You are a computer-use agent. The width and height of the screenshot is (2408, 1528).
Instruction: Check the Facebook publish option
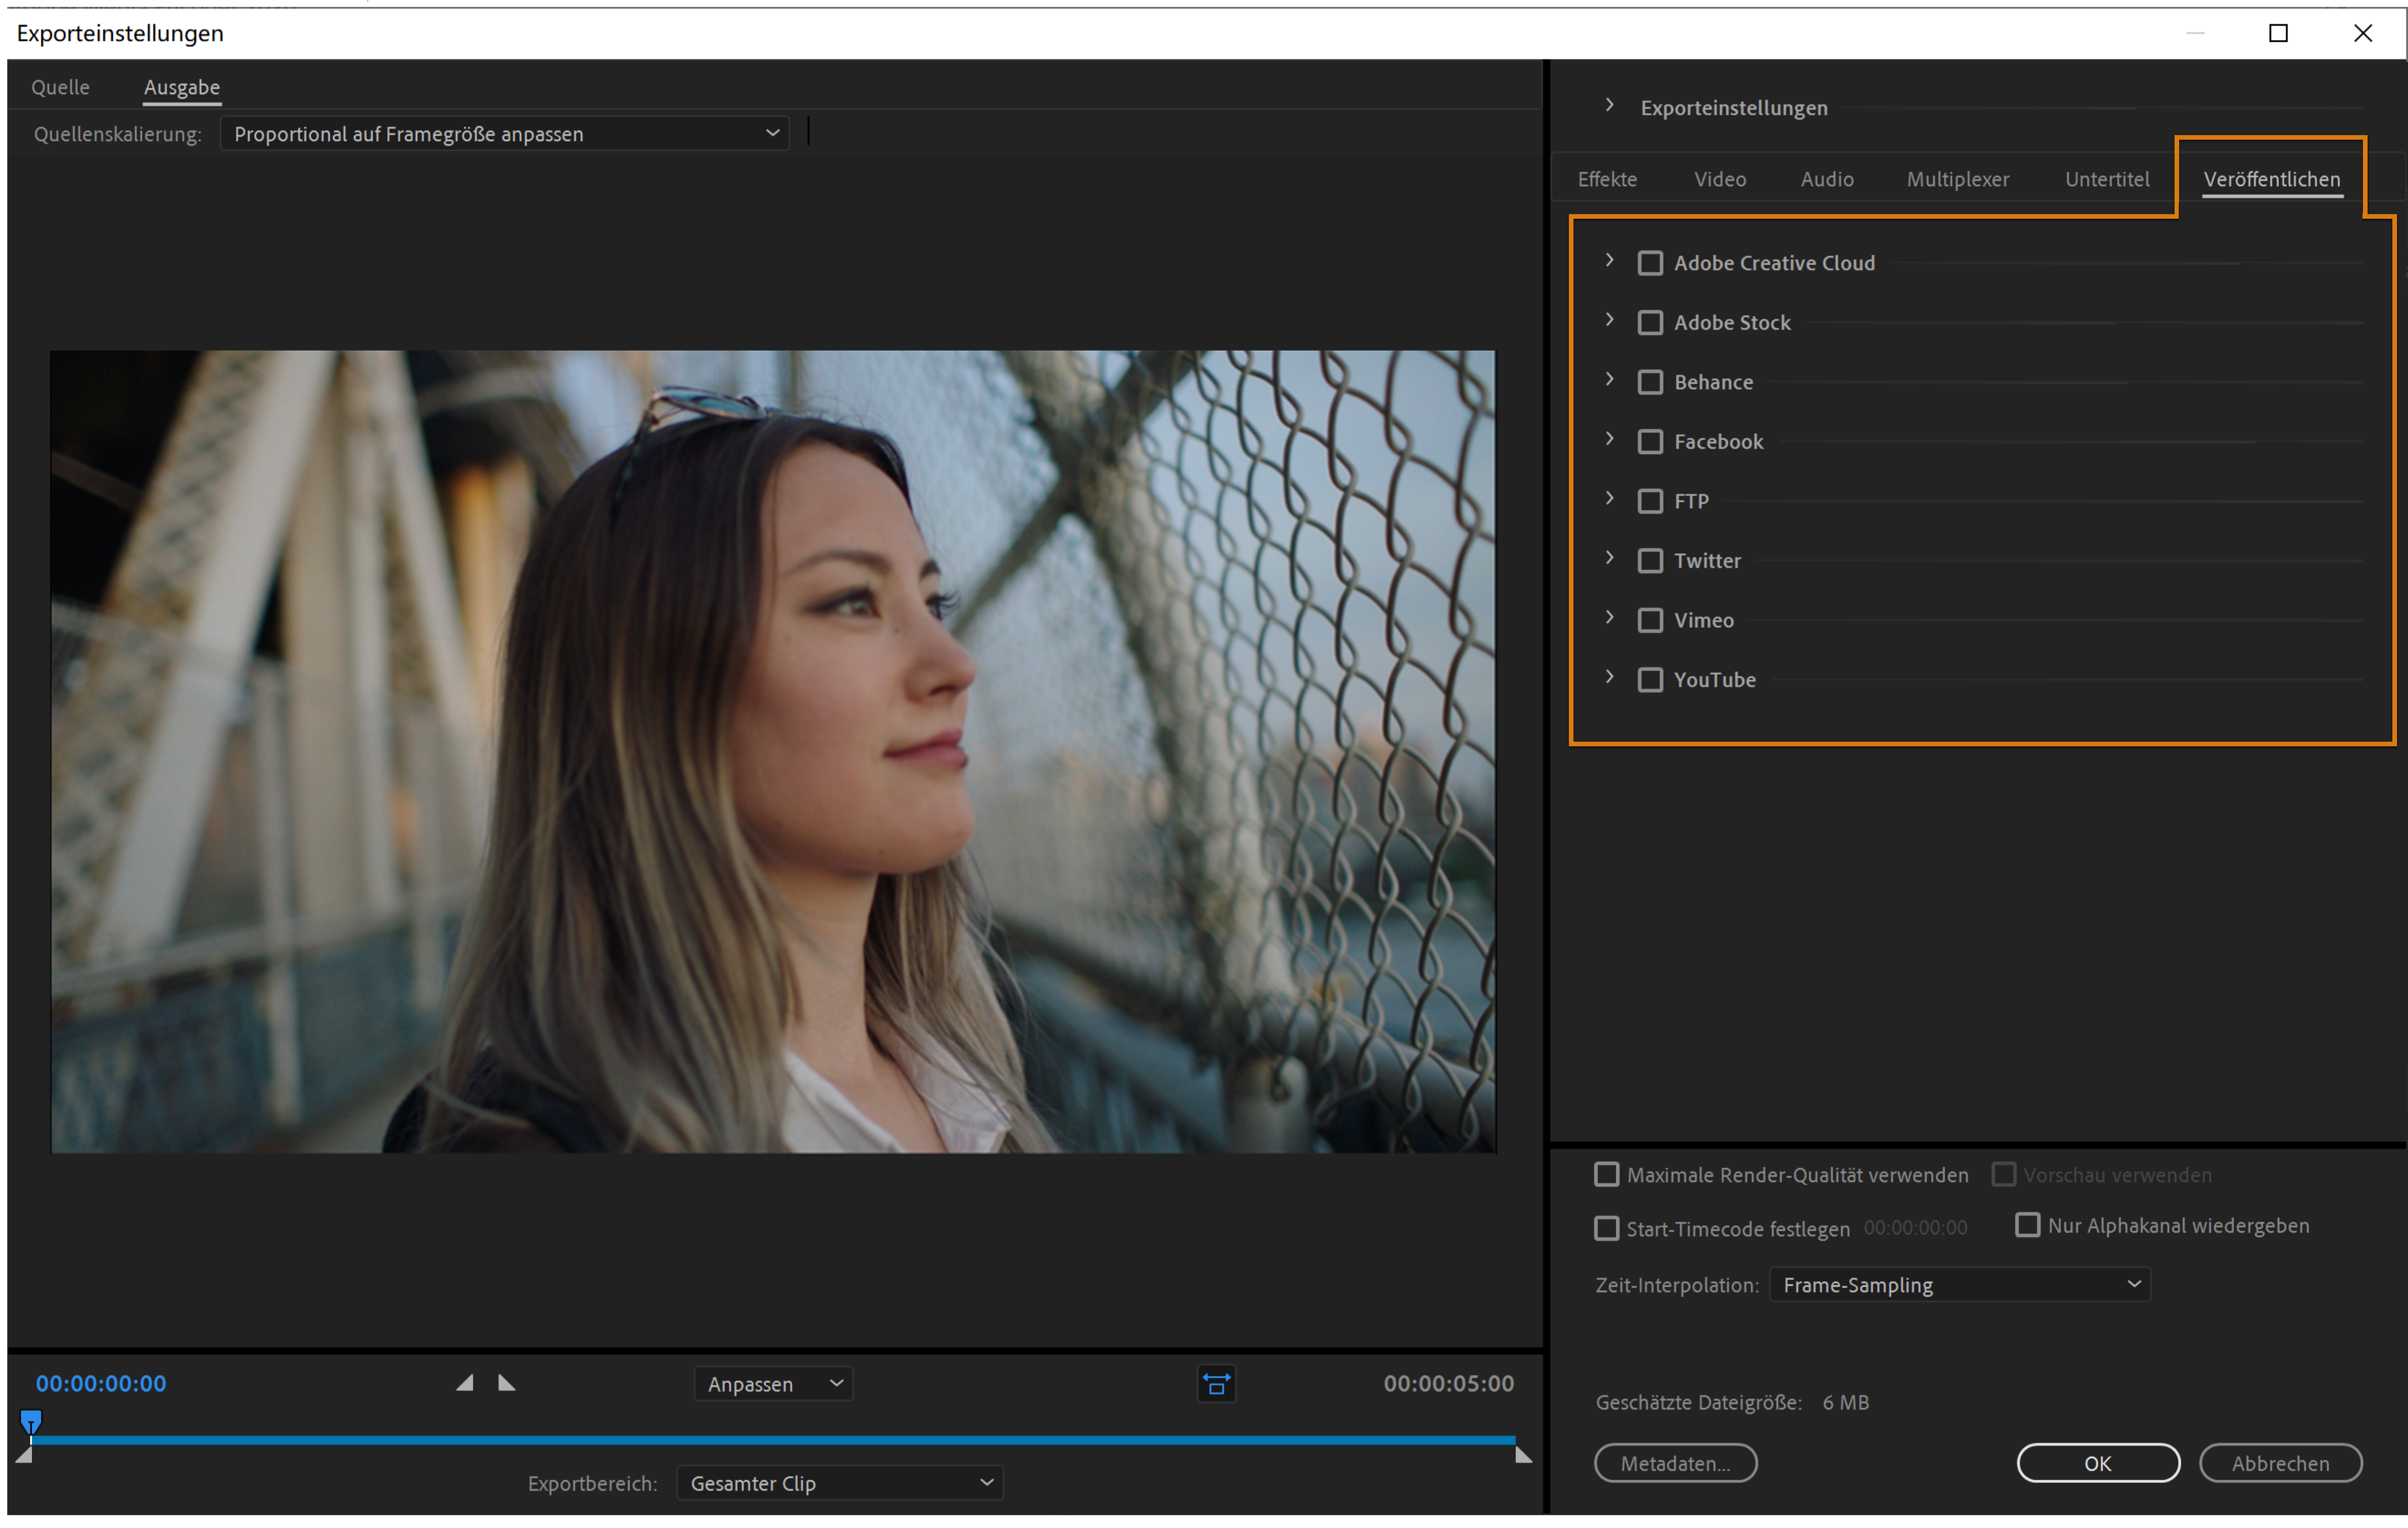tap(1650, 442)
